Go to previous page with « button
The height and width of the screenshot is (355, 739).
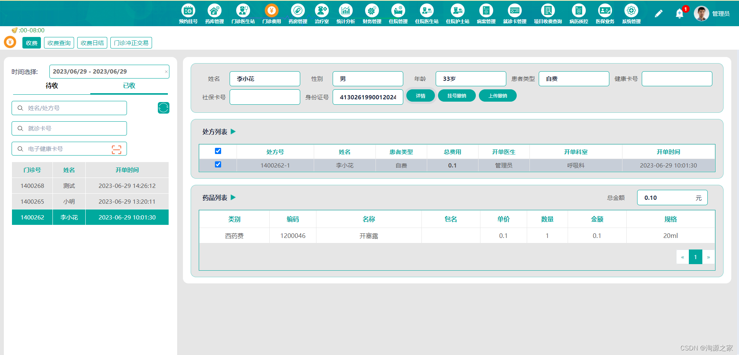click(683, 257)
